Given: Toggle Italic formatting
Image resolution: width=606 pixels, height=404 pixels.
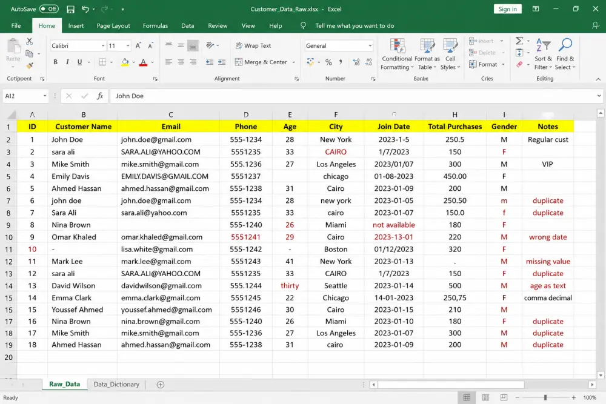Looking at the screenshot, I should coord(67,62).
